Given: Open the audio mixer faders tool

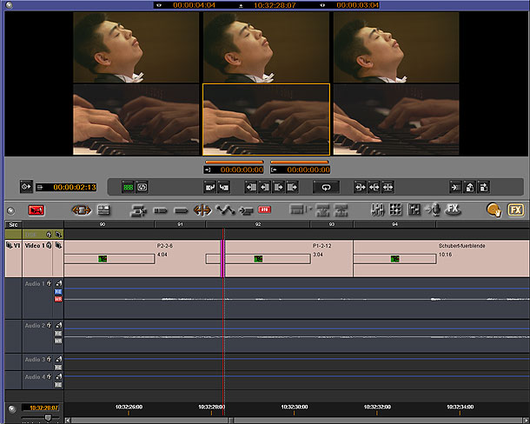Looking at the screenshot, I should click(378, 209).
